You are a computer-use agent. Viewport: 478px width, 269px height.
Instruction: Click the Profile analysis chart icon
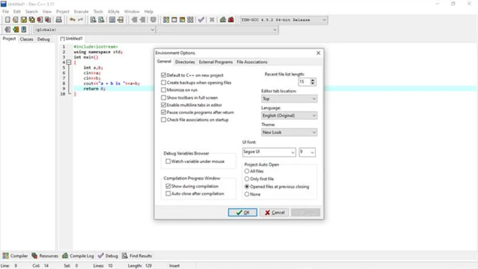[x=223, y=20]
